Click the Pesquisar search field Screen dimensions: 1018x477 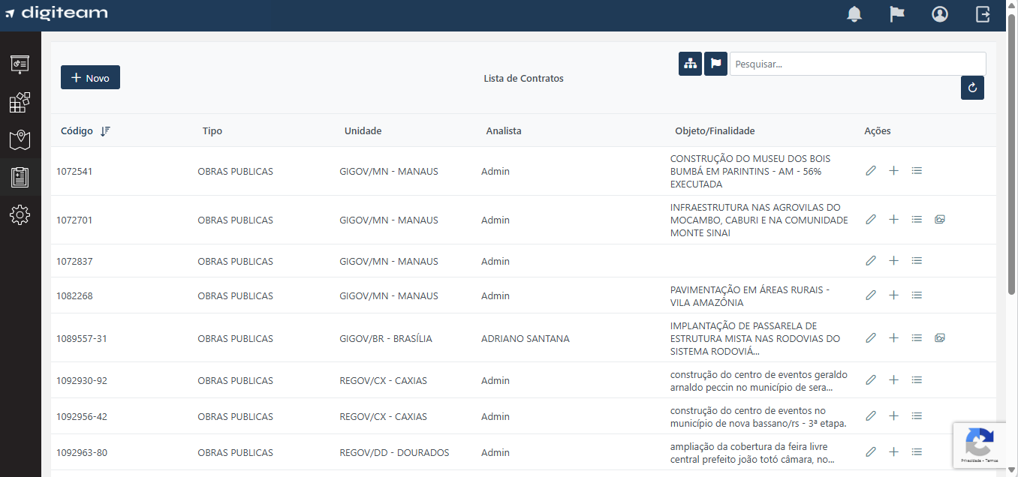coord(857,64)
